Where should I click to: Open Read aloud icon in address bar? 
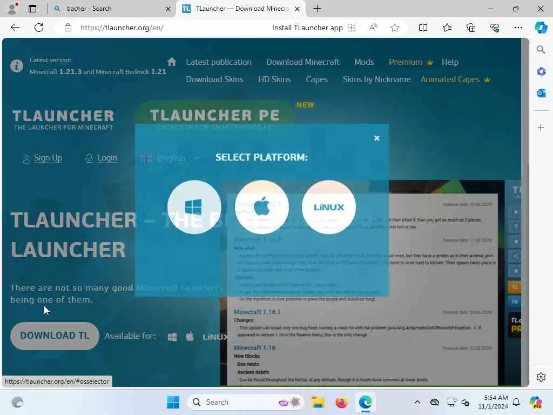373,28
